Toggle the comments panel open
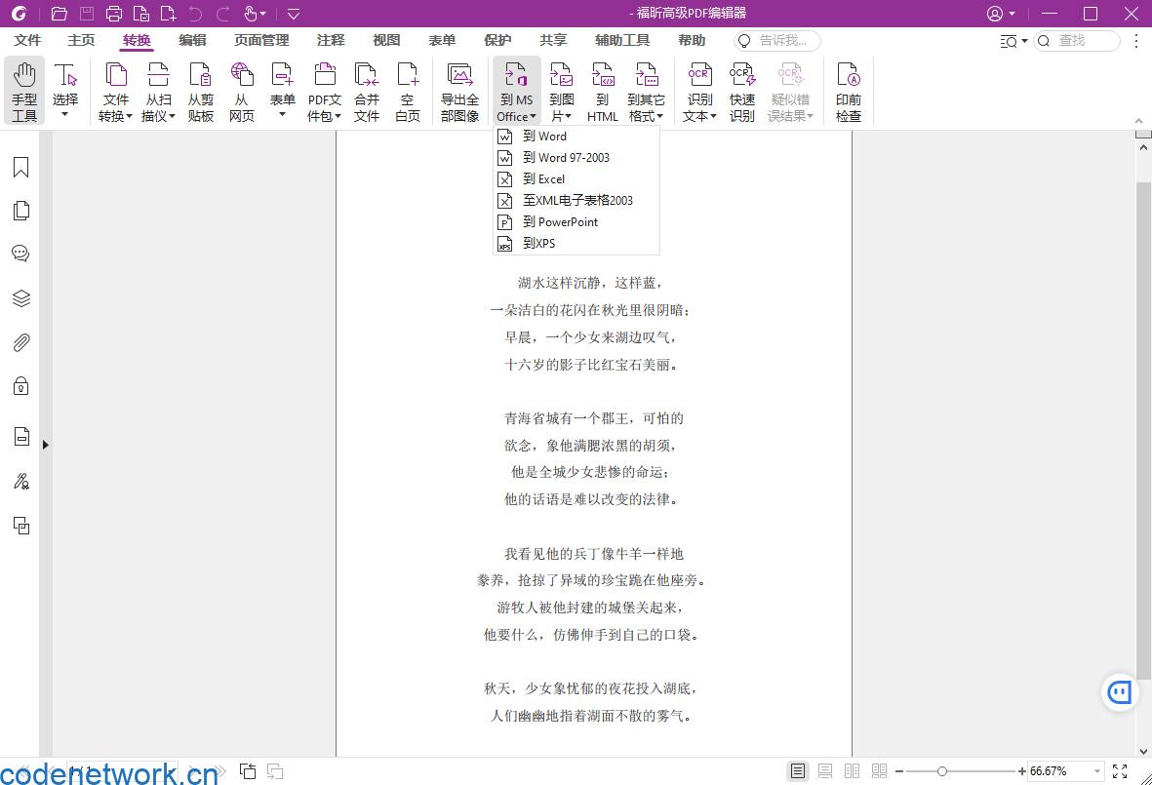 [x=20, y=253]
